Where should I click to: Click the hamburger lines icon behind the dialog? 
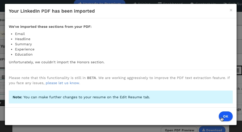(238, 71)
